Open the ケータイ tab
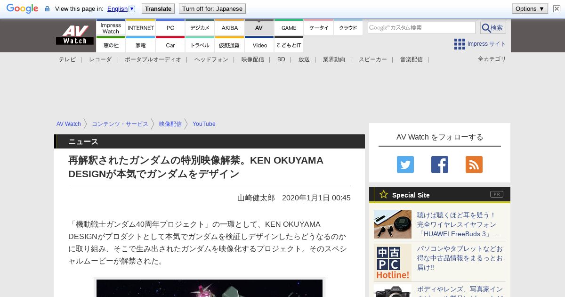 click(318, 27)
